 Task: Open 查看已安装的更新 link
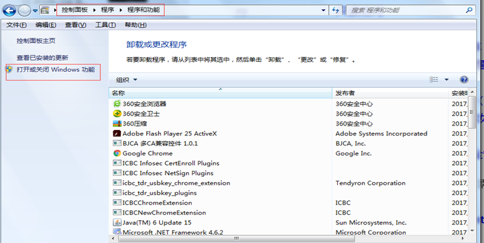coord(42,58)
